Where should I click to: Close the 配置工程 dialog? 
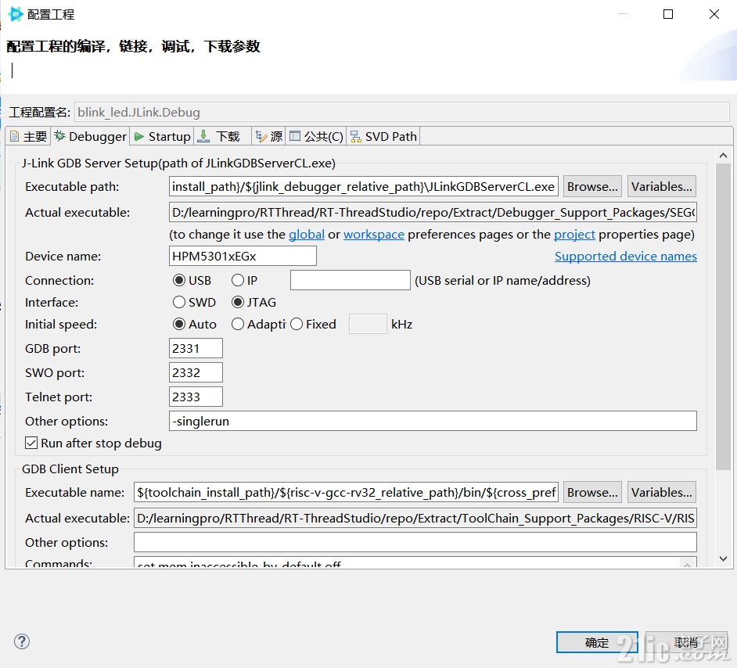pyautogui.click(x=714, y=14)
